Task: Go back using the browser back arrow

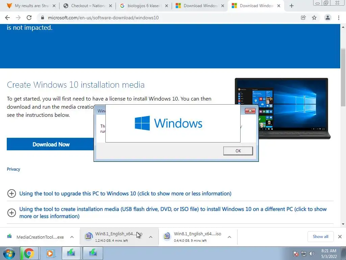Action: 7,18
